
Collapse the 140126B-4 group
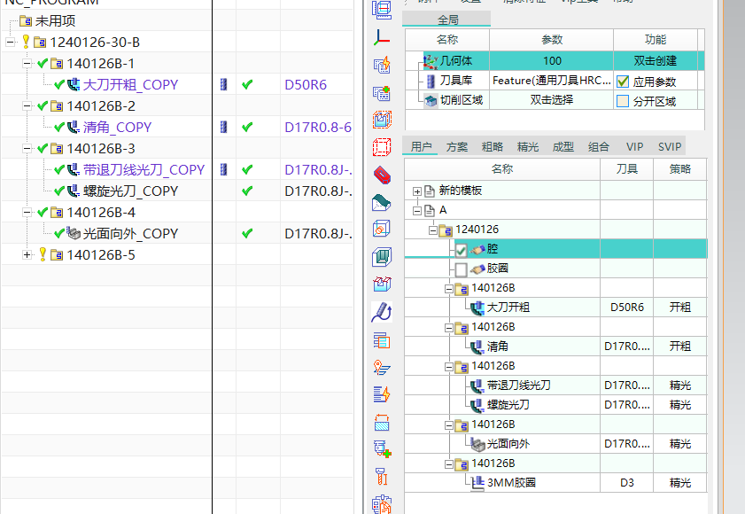tap(27, 212)
